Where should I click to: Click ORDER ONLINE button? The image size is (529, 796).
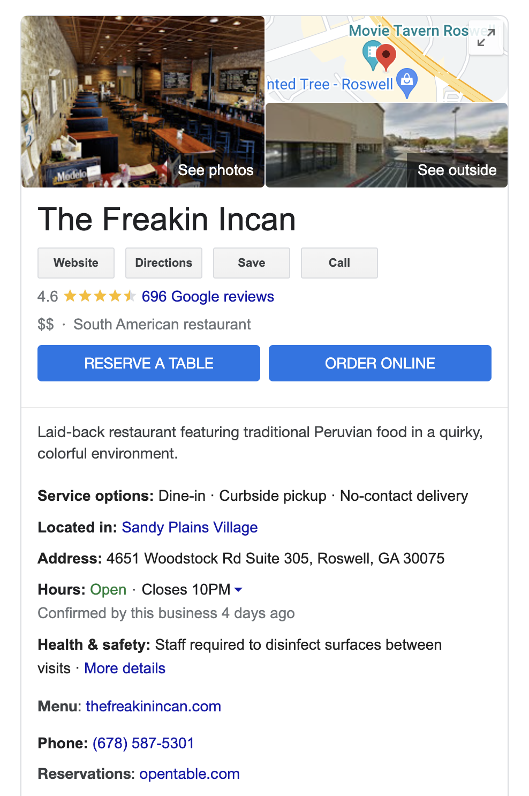click(x=380, y=363)
